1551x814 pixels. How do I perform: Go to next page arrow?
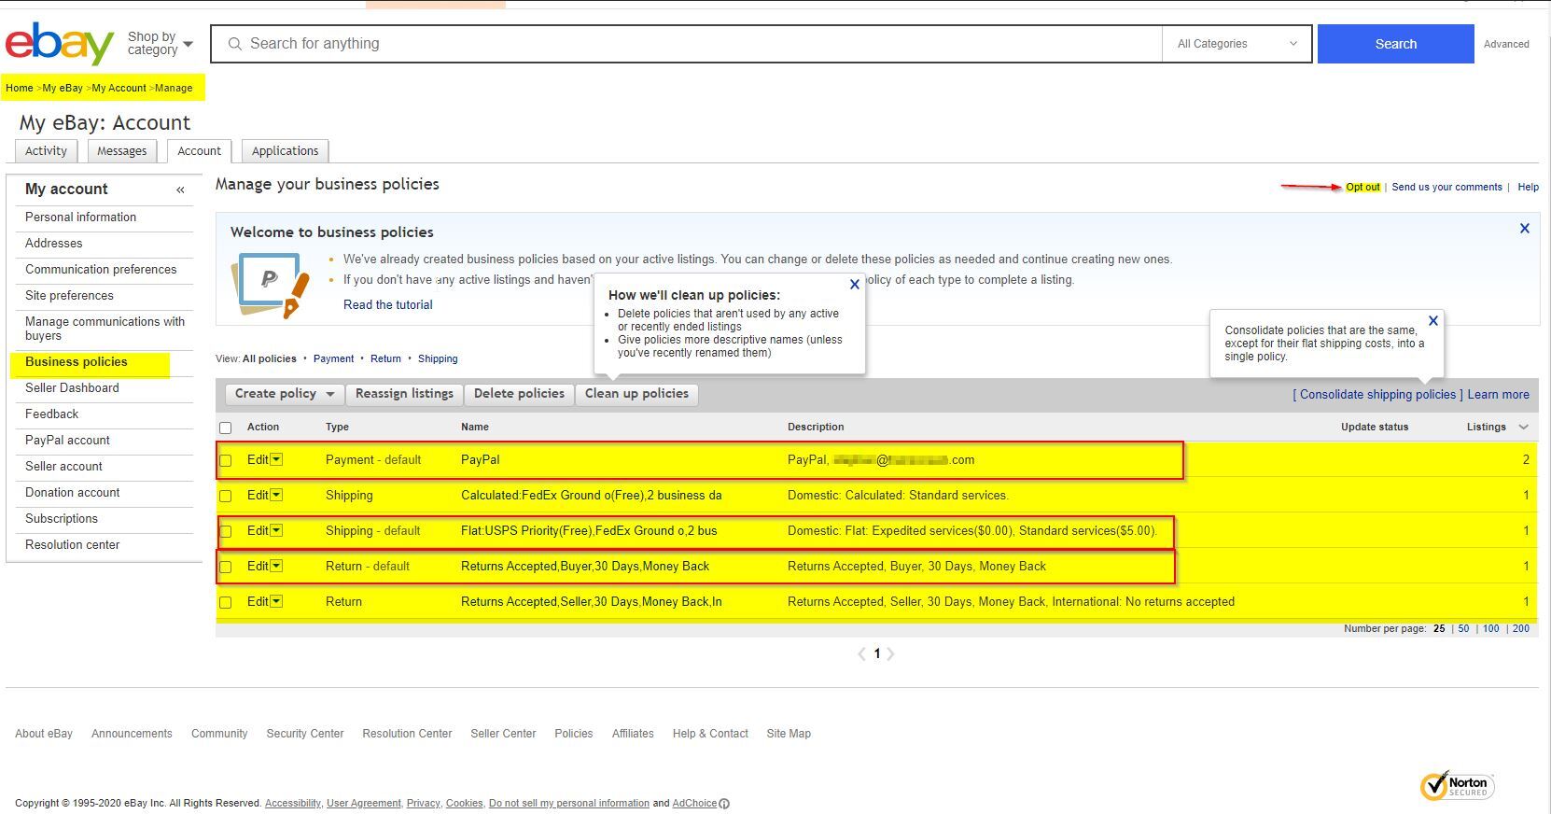point(890,654)
